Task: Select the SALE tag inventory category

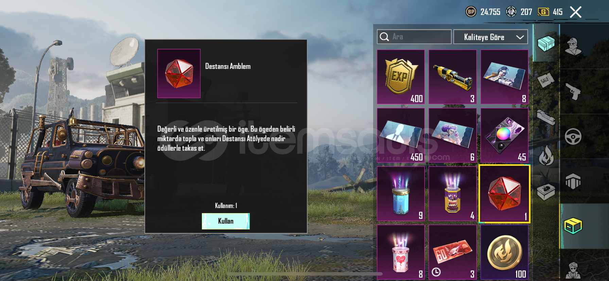Action: (545, 80)
